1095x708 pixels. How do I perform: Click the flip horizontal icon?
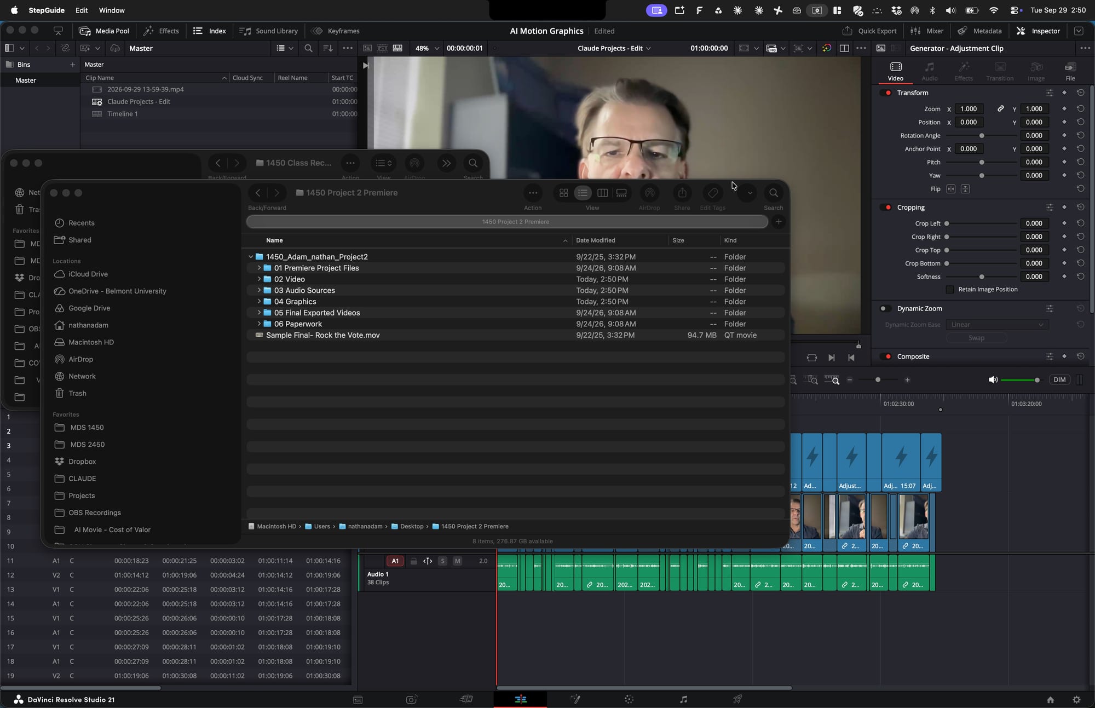point(951,189)
